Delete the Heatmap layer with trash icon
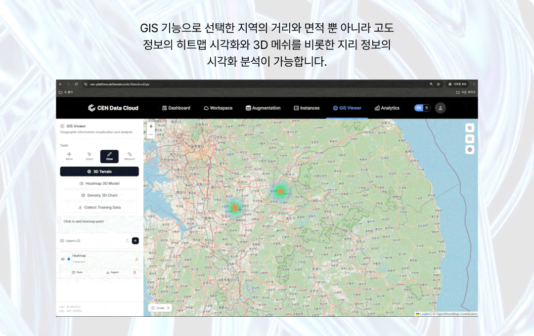The height and width of the screenshot is (336, 534). 134,272
